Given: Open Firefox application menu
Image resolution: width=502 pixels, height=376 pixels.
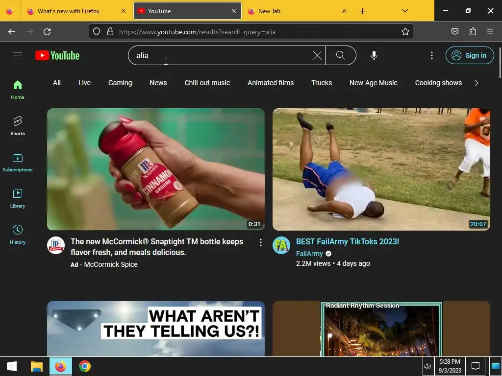Looking at the screenshot, I should click(x=490, y=32).
